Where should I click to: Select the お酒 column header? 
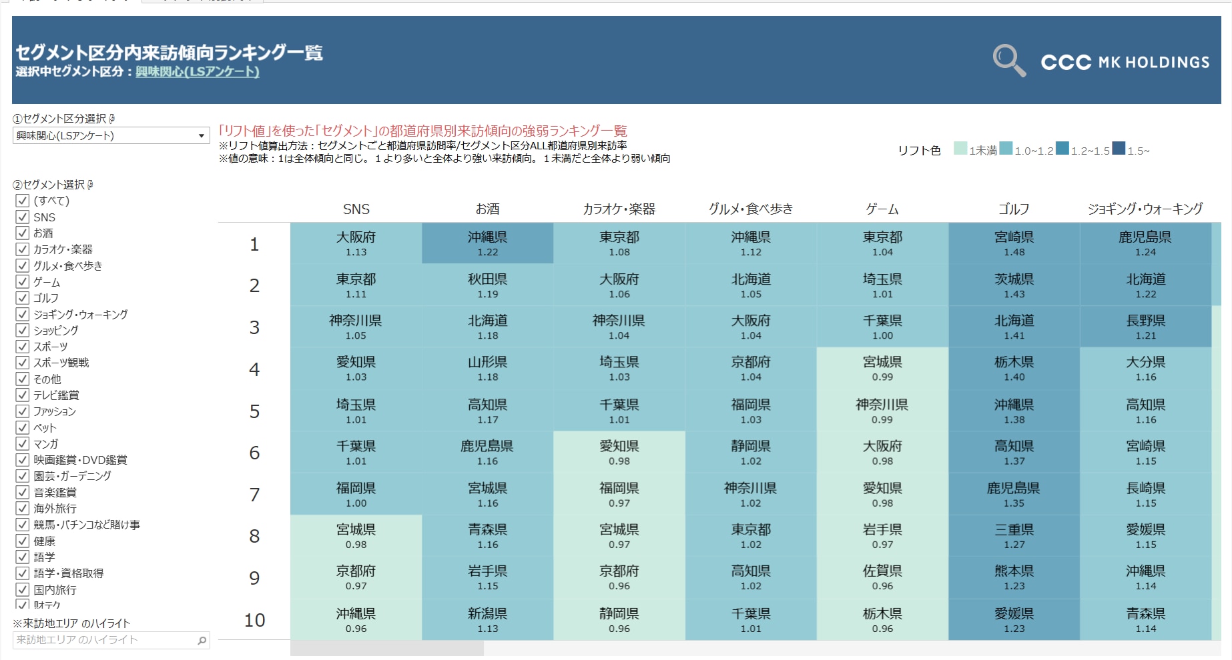[x=488, y=209]
